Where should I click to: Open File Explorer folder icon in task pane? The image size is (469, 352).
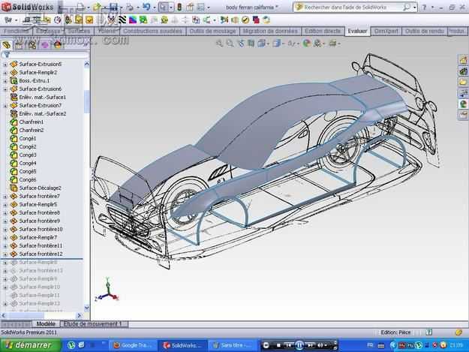point(463,82)
